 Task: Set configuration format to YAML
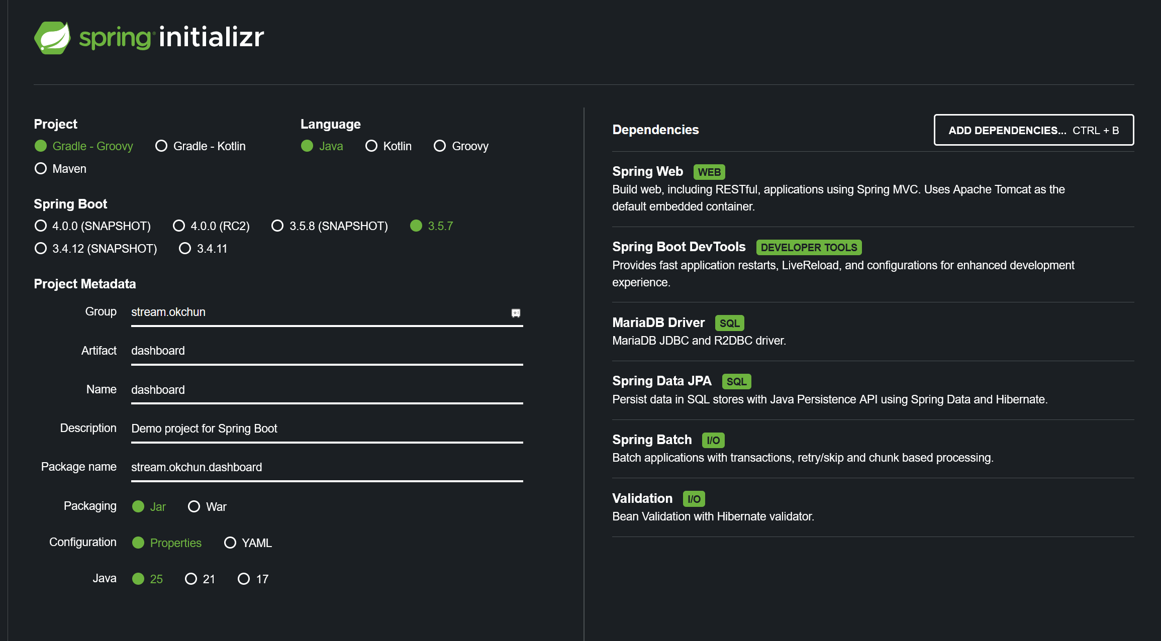click(x=230, y=543)
